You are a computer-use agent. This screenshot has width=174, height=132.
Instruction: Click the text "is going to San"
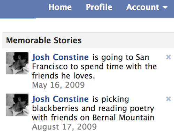121,57
